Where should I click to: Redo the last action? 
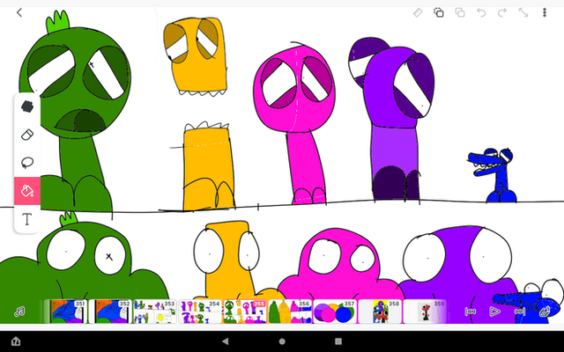(502, 13)
